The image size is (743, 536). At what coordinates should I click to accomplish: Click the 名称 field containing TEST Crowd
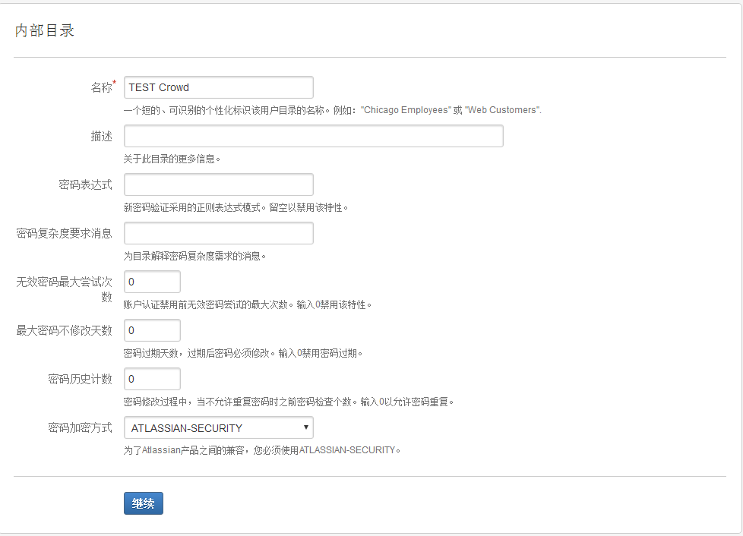(218, 87)
